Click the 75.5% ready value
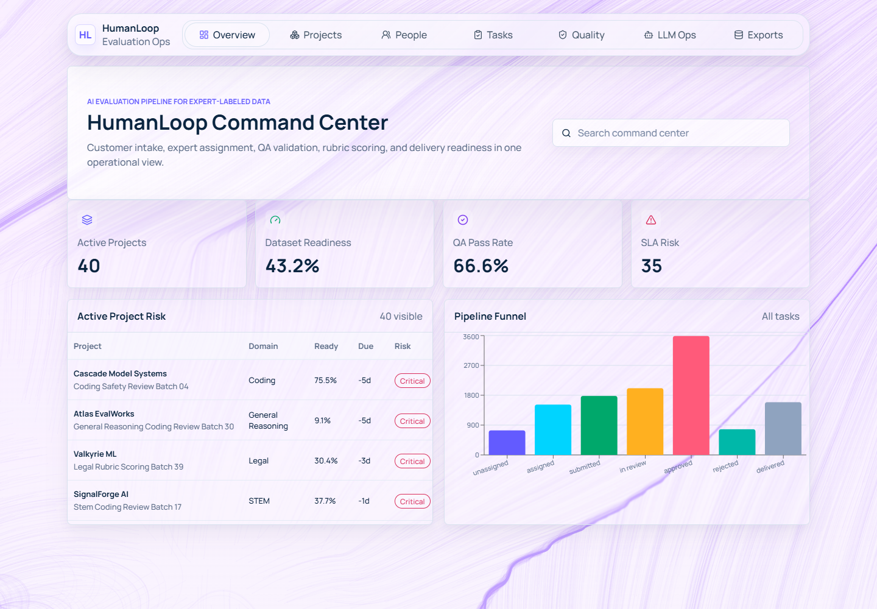The image size is (877, 609). point(325,380)
